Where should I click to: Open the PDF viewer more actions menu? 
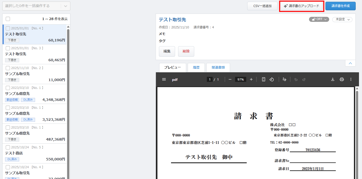click(x=351, y=79)
